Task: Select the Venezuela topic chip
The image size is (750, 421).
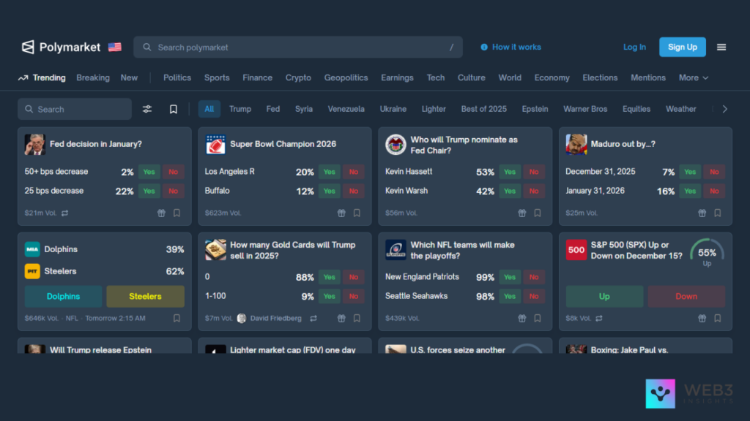Action: tap(346, 109)
